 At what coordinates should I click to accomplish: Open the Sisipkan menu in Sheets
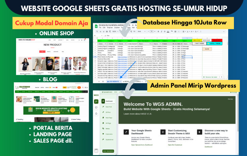tap(117, 28)
